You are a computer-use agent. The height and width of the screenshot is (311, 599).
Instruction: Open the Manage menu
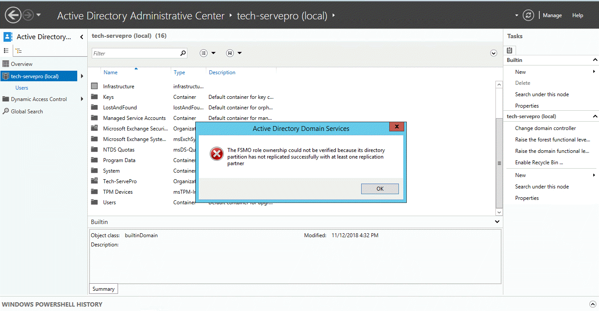coord(552,15)
